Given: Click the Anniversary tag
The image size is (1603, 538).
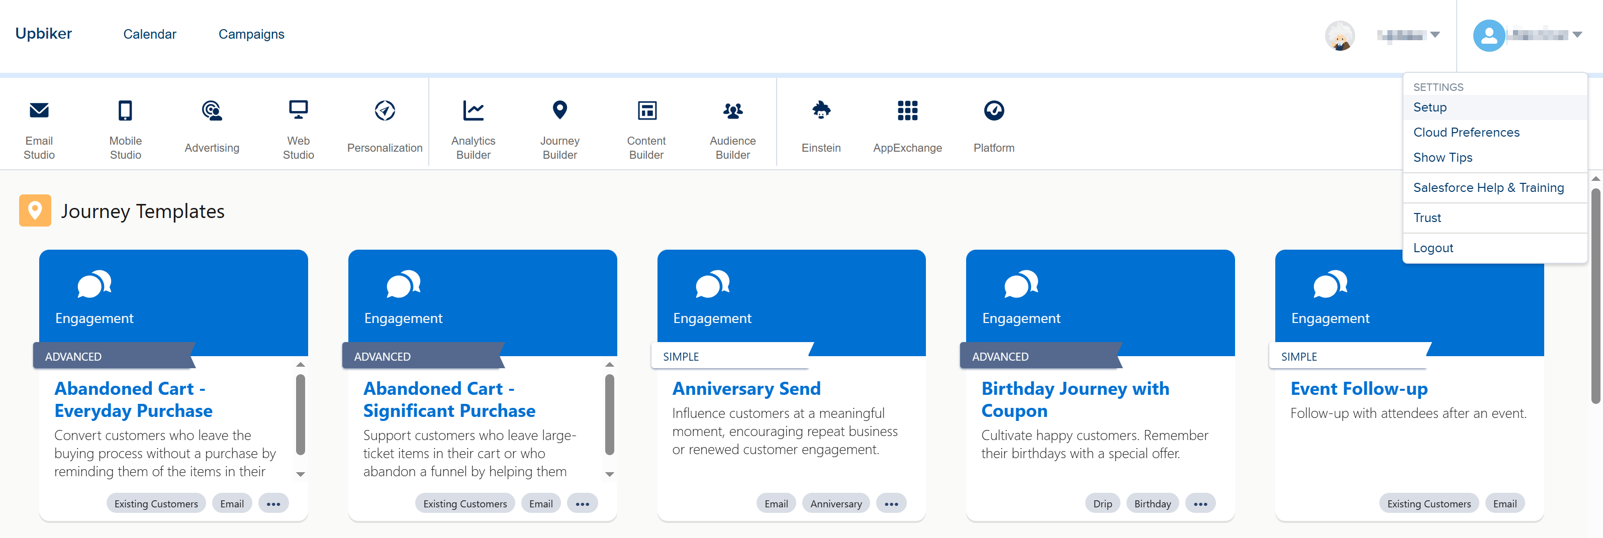Looking at the screenshot, I should point(836,504).
